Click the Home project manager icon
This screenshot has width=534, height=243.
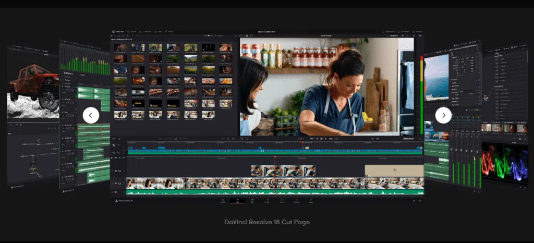(415, 201)
